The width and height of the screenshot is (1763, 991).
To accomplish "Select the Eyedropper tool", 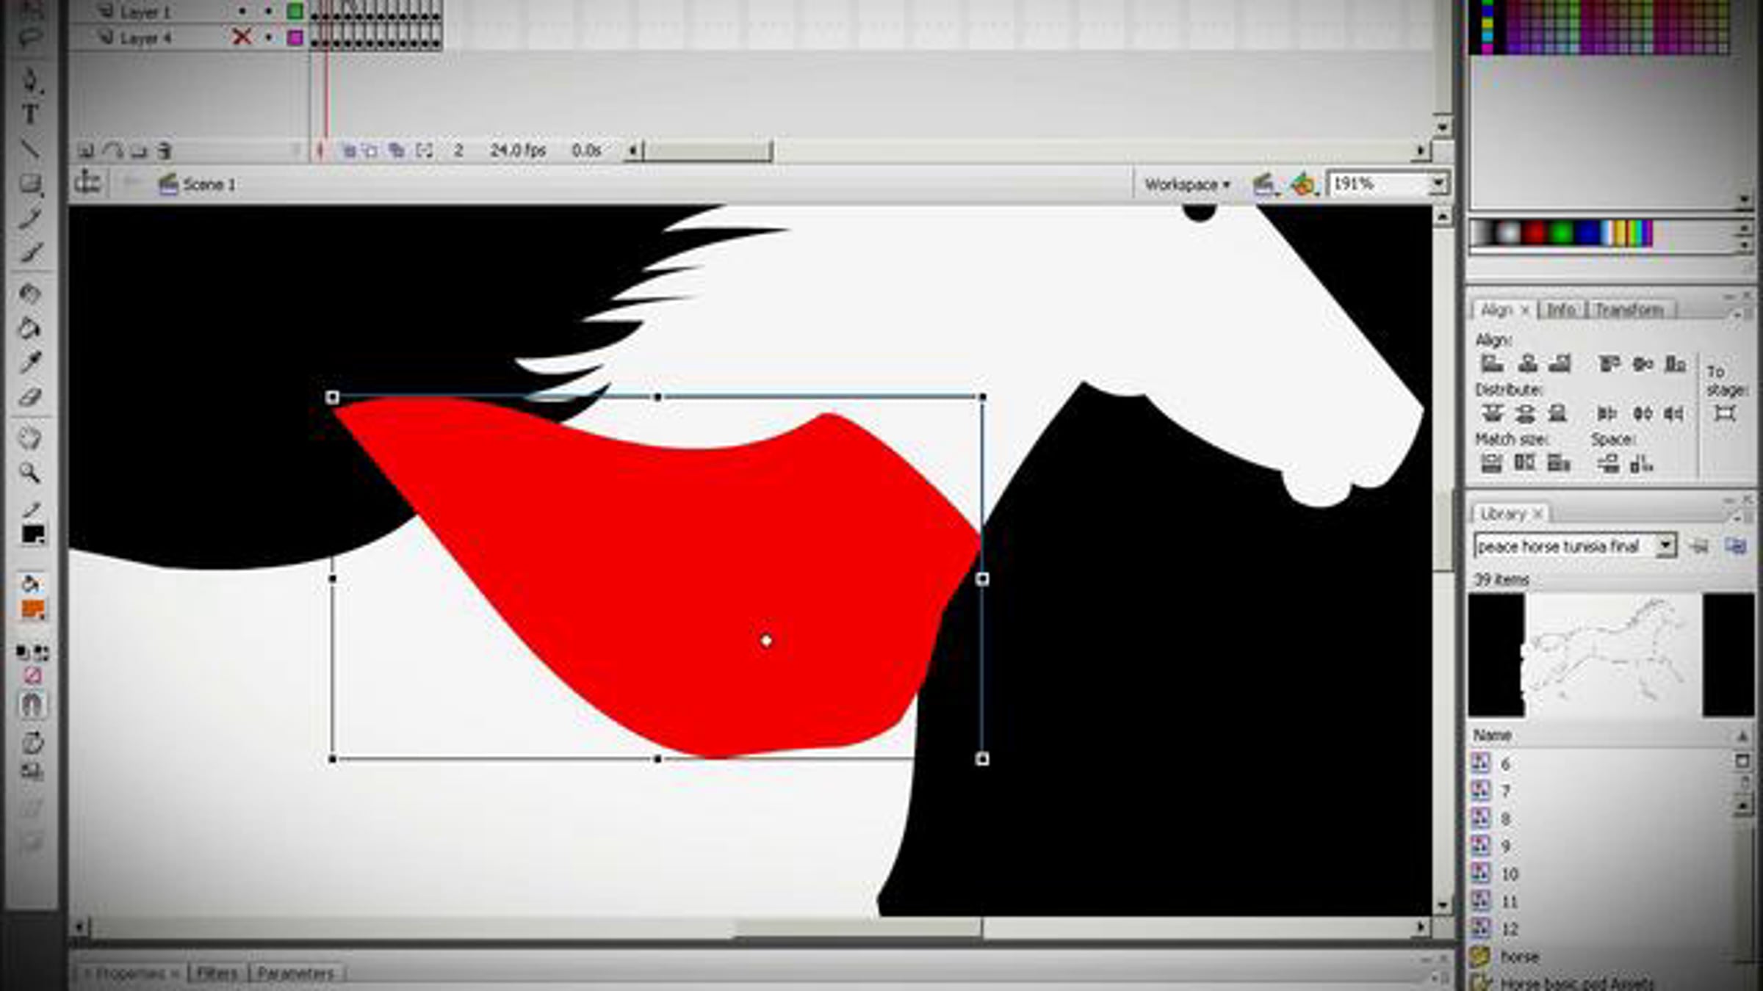I will [x=30, y=362].
